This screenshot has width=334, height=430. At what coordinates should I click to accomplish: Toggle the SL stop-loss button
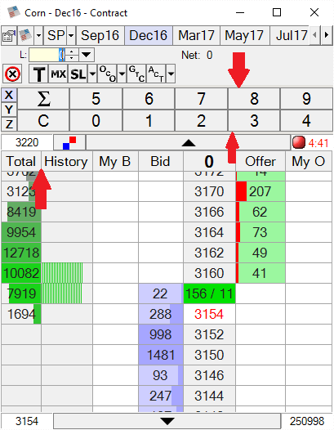(x=78, y=74)
